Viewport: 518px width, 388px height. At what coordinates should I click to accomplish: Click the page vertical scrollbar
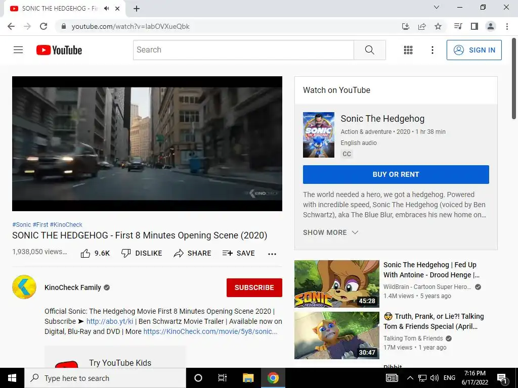point(514,78)
